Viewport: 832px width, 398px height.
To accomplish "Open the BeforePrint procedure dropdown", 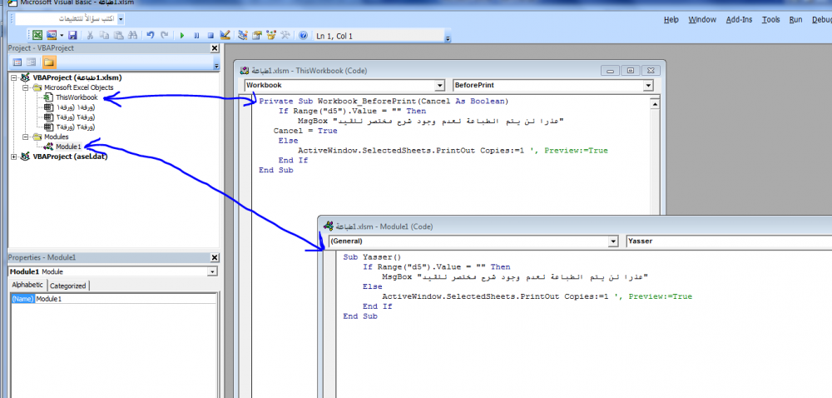I will point(647,86).
